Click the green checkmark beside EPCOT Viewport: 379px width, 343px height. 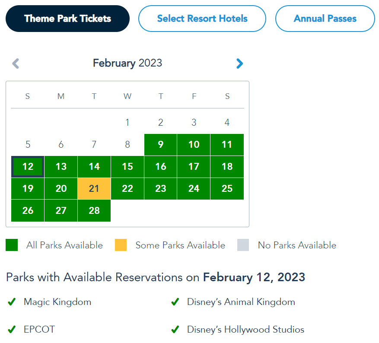12,330
